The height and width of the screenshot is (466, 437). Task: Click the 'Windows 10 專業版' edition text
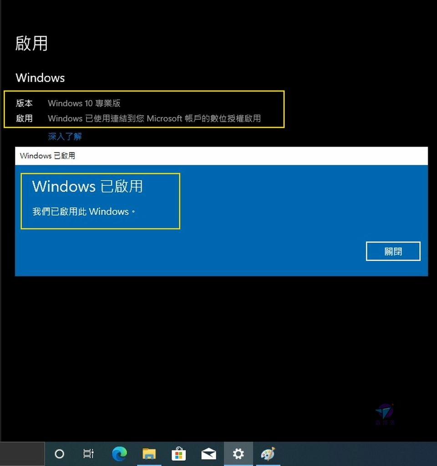(84, 103)
